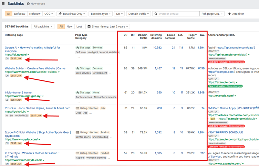Click 1,505 referring domains for InTheStyle
This screenshot has height=167, width=259.
coord(158,153)
